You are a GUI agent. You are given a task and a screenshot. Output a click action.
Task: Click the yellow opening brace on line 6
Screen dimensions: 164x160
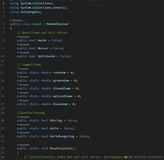(x=11, y=28)
